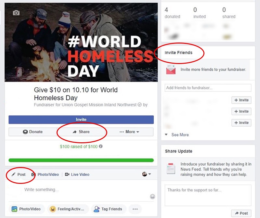Click the camera icon on cover photo
This screenshot has height=218, width=260.
tap(16, 13)
